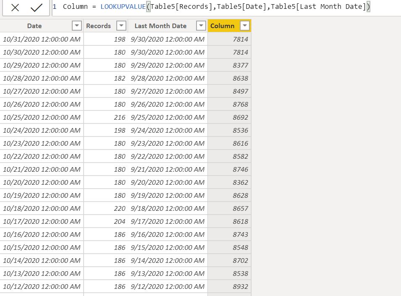Select Column value 8746
Image resolution: width=401 pixels, height=296 pixels.
(229, 169)
